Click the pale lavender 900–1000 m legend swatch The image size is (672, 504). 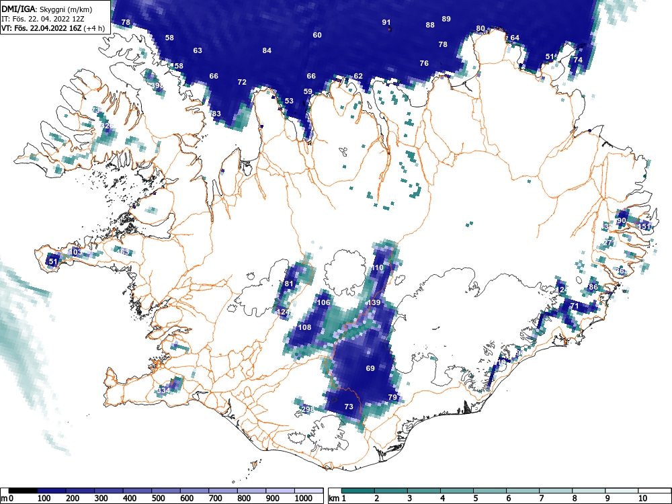coord(280,491)
